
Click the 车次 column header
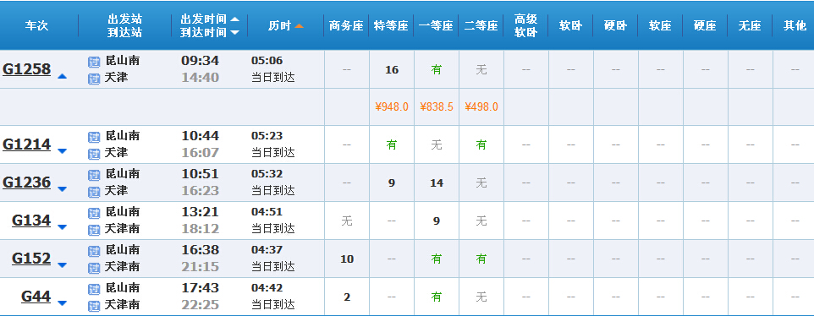pyautogui.click(x=36, y=26)
